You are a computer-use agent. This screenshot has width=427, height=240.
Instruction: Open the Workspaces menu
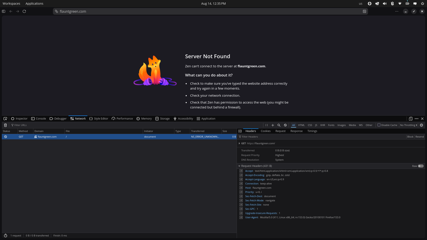point(11,3)
